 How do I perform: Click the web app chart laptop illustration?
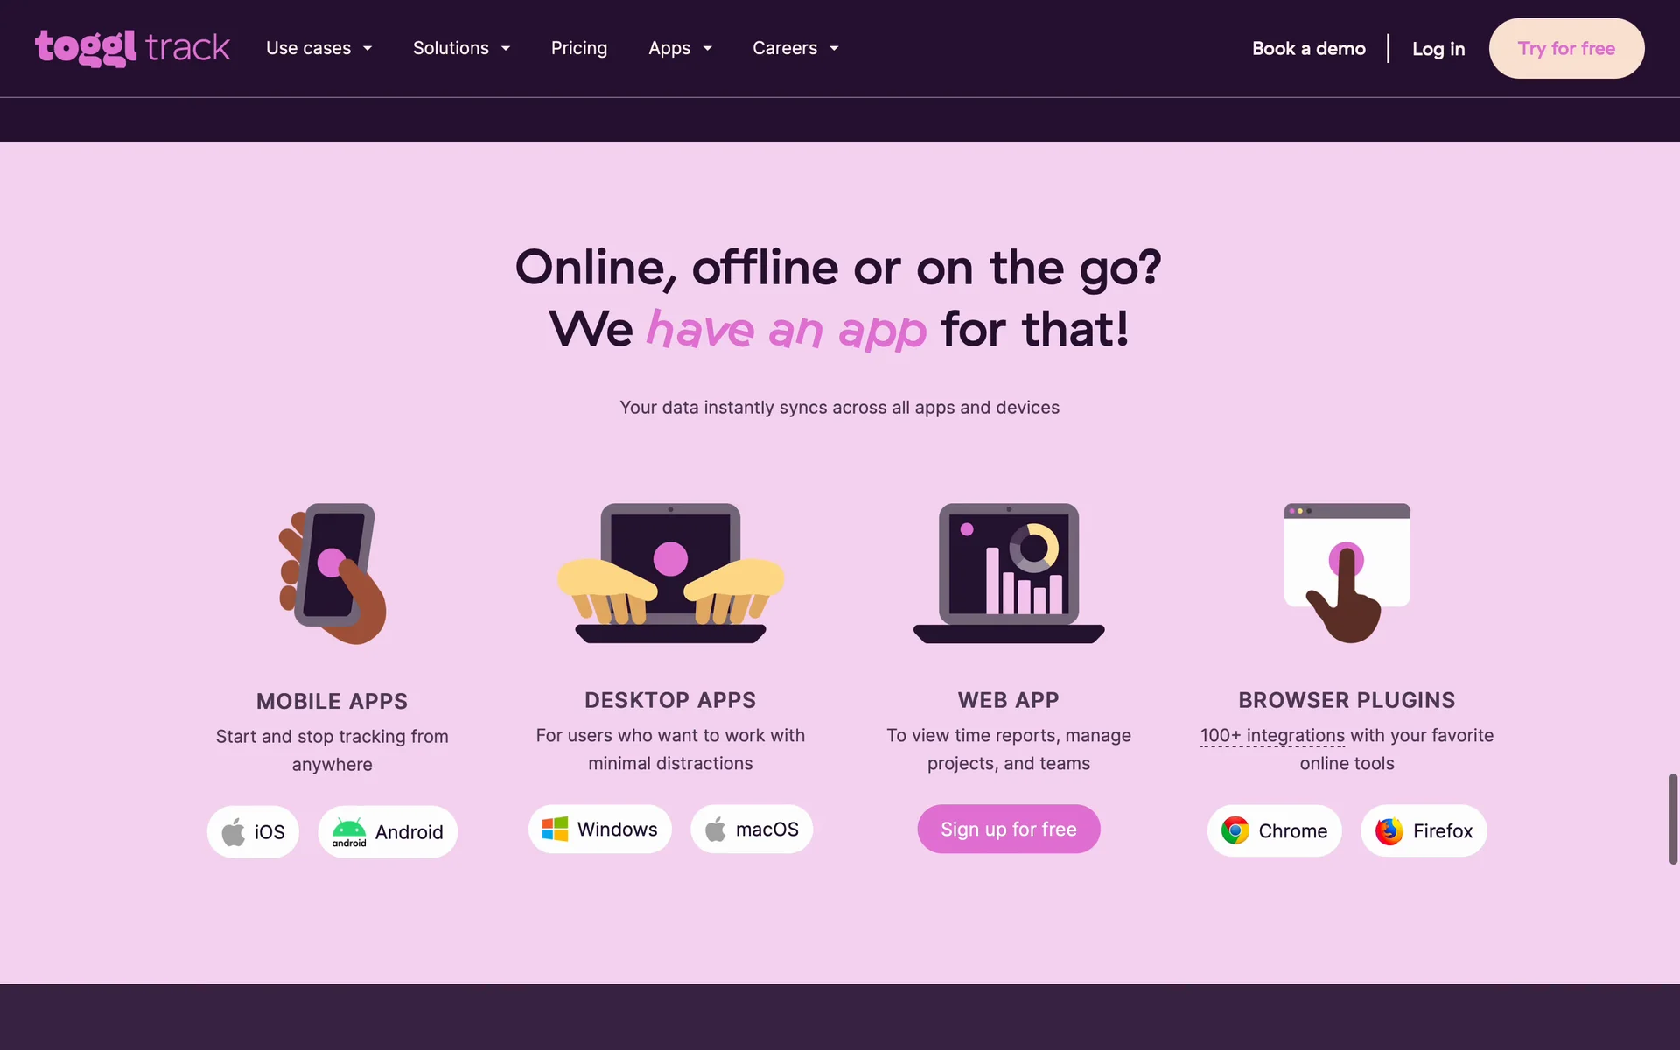(1009, 573)
